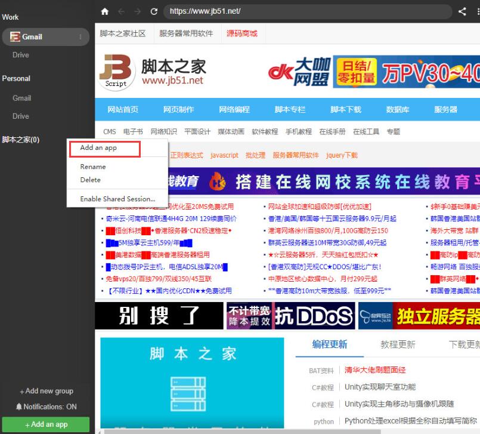Click the home icon in the browser toolbar
Viewport: 480px width, 434px height.
coord(104,11)
